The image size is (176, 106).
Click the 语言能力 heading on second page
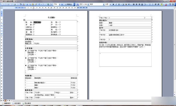point(103,20)
